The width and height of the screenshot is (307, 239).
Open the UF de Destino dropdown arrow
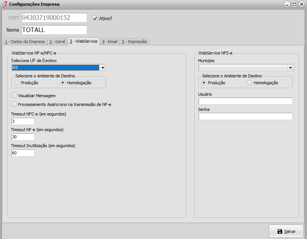click(103, 68)
